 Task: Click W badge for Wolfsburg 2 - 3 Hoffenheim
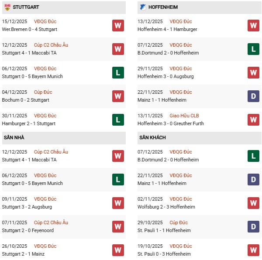(x=254, y=203)
